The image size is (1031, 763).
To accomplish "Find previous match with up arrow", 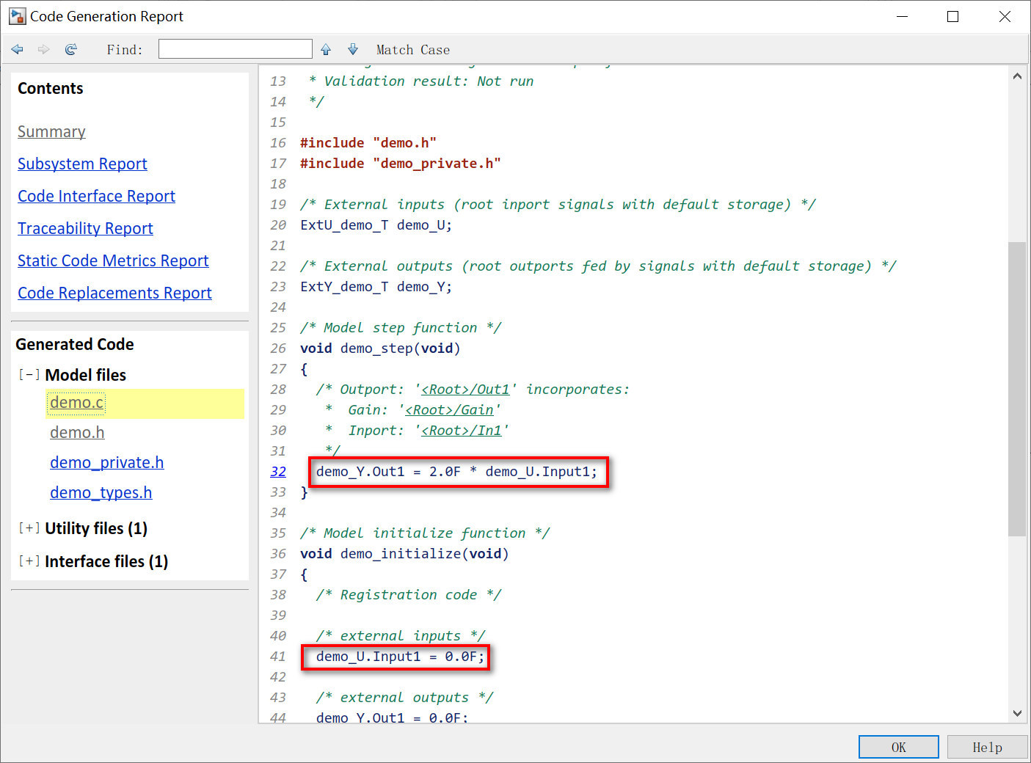I will 326,49.
